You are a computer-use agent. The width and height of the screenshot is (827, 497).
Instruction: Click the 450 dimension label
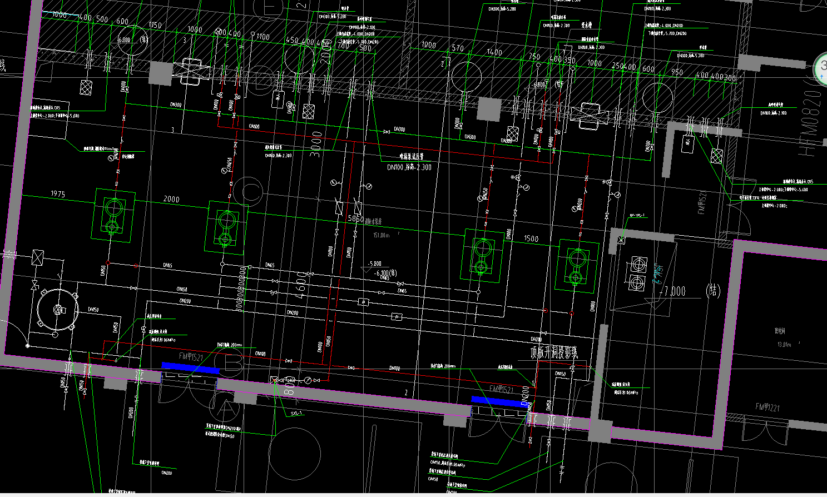coord(292,41)
